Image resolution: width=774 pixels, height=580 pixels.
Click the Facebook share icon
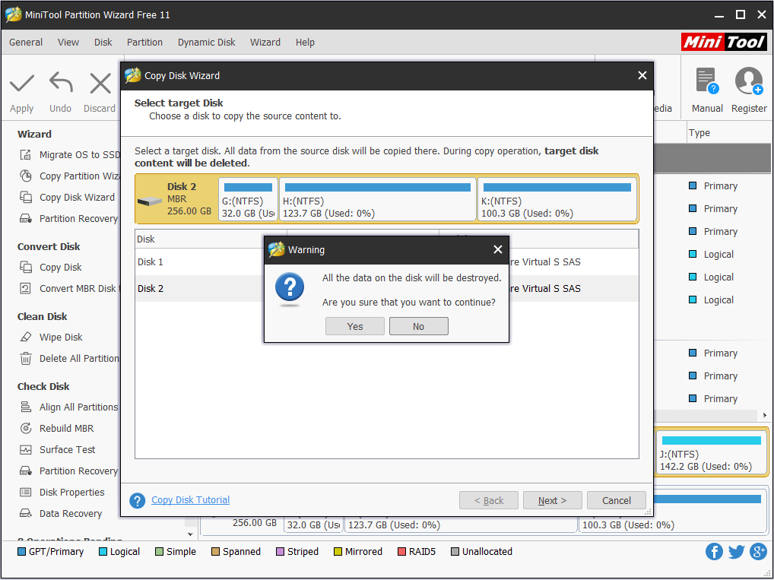click(714, 551)
